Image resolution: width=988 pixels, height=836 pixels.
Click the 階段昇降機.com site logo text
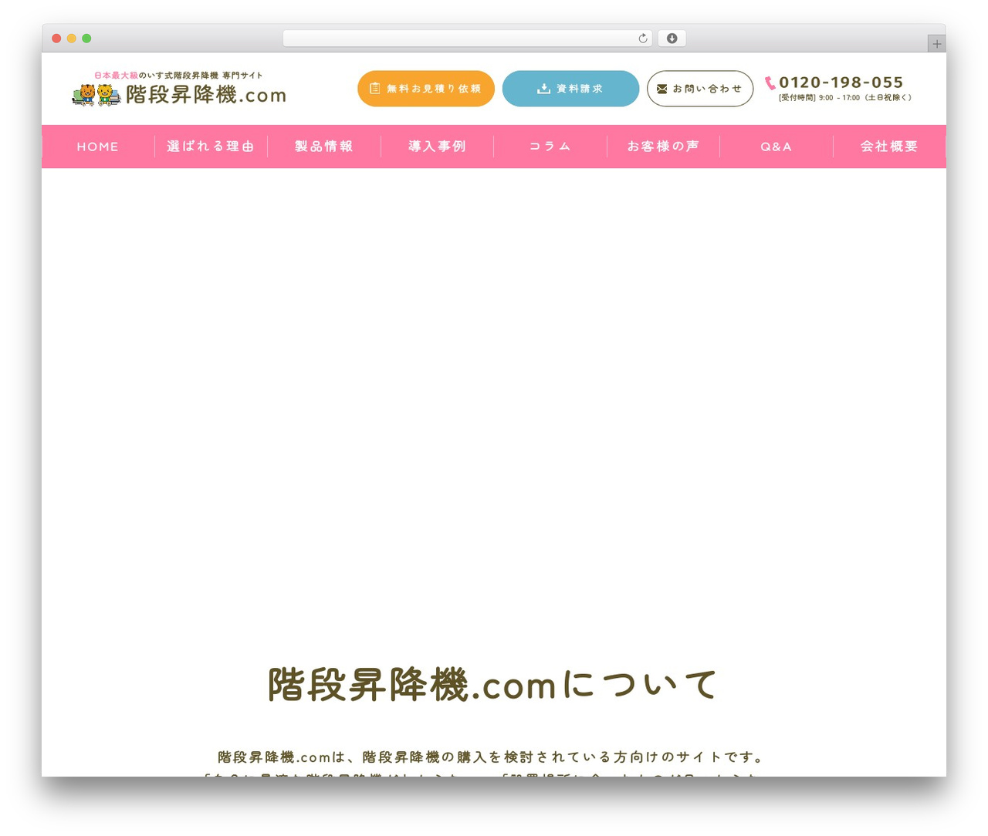pos(206,95)
